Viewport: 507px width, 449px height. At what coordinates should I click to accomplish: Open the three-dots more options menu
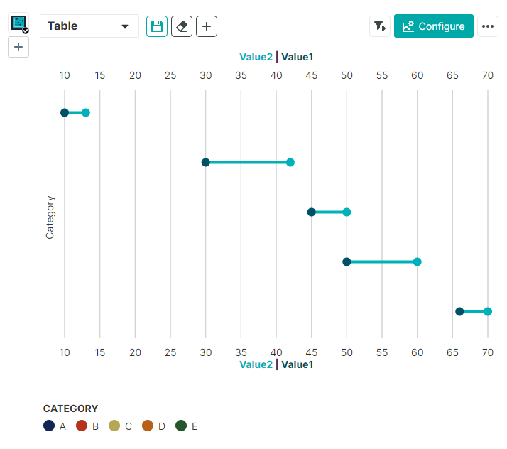[x=487, y=26]
